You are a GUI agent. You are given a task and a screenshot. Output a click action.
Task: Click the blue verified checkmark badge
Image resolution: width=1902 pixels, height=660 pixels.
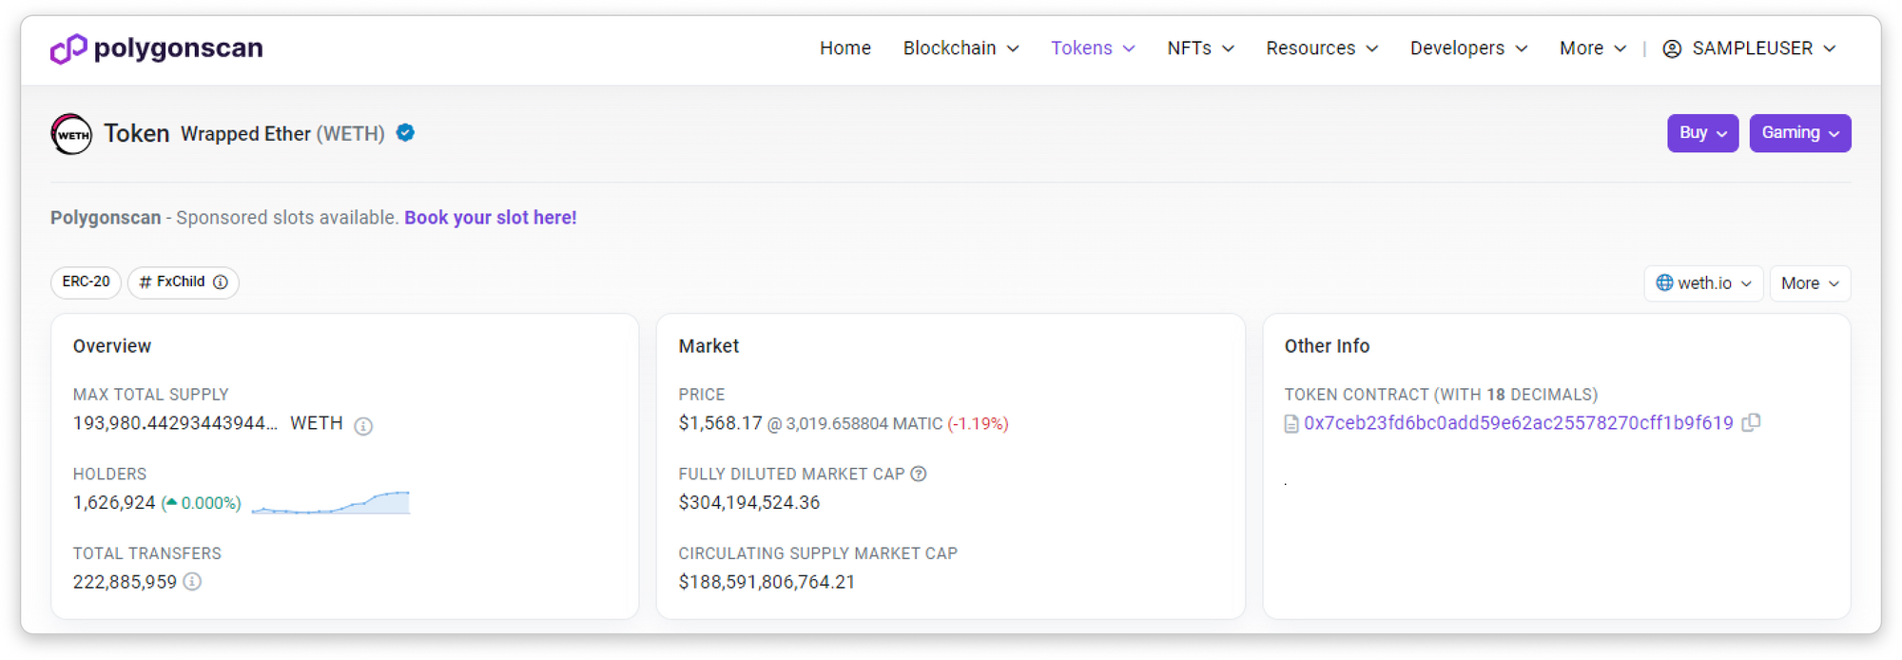[405, 133]
